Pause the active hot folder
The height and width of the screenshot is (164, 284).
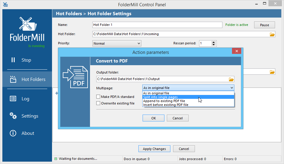(265, 25)
